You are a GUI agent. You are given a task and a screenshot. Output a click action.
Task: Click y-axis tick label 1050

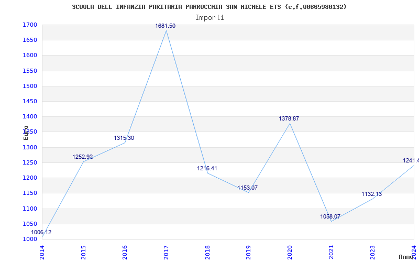point(30,224)
